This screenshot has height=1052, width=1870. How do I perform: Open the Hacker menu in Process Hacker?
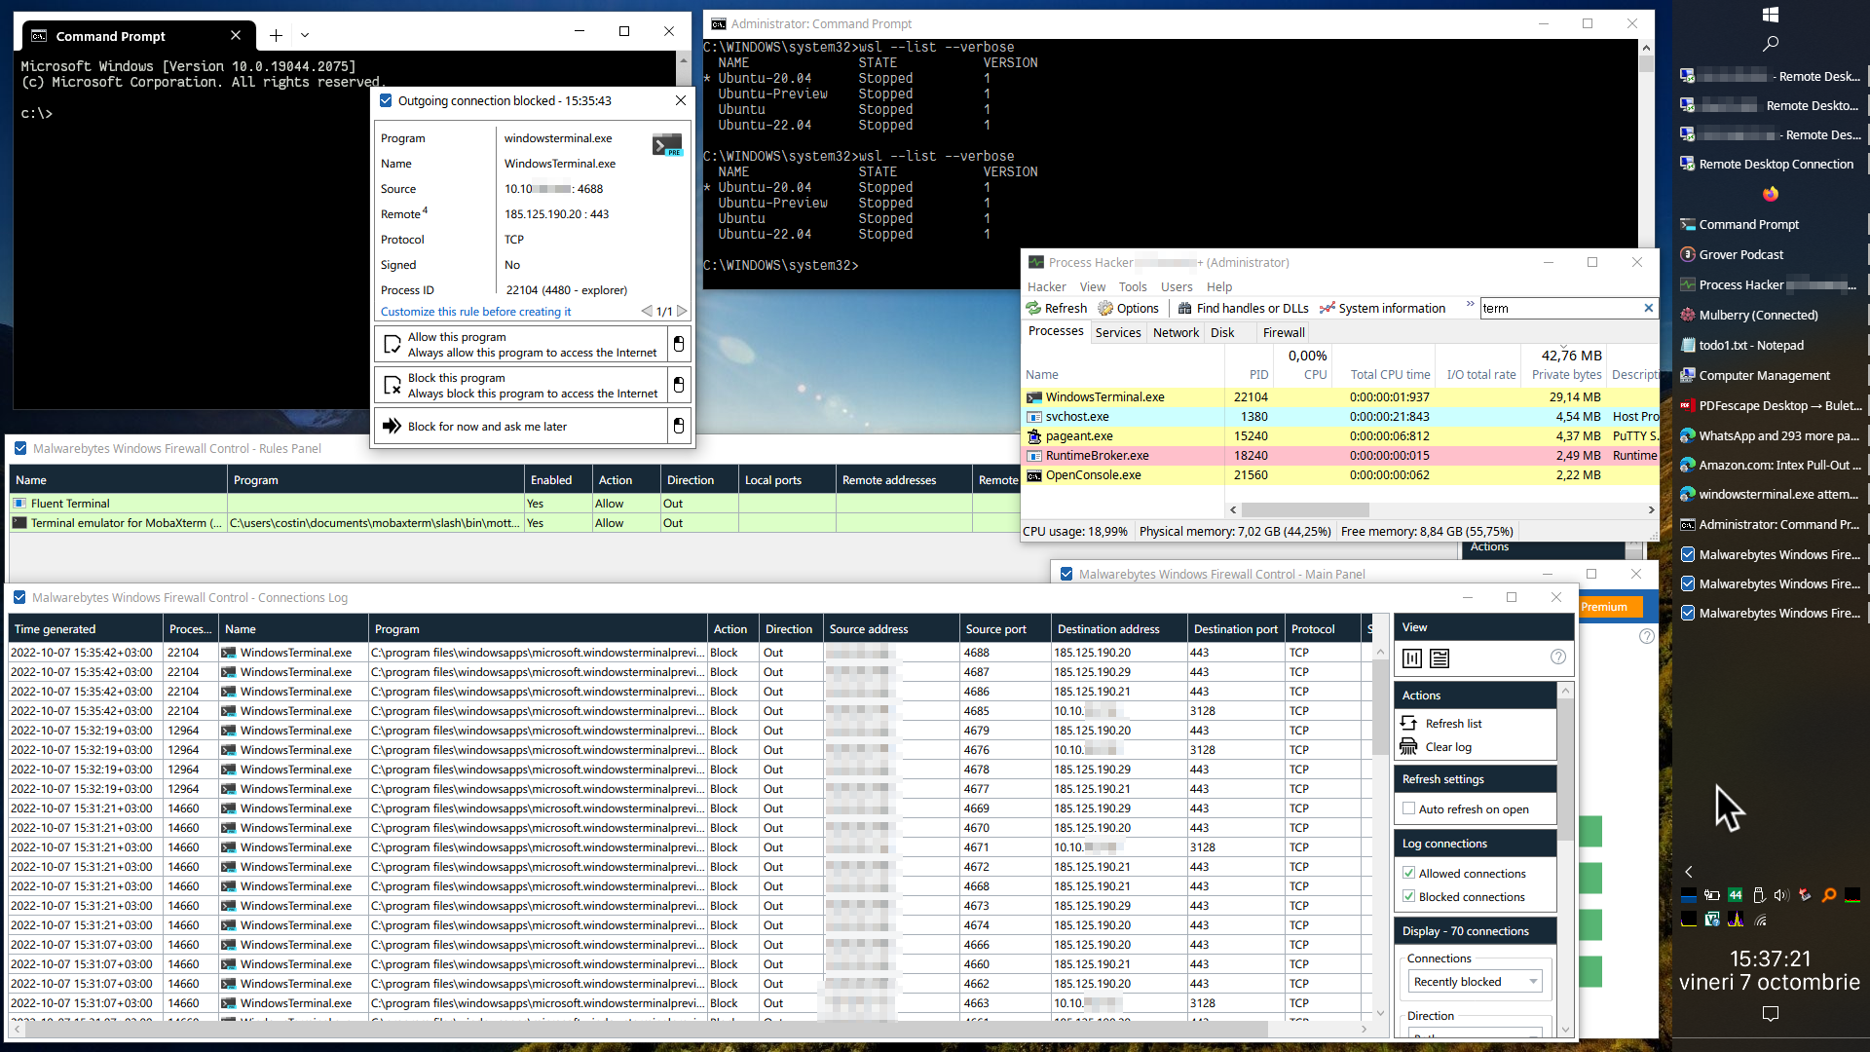point(1046,286)
